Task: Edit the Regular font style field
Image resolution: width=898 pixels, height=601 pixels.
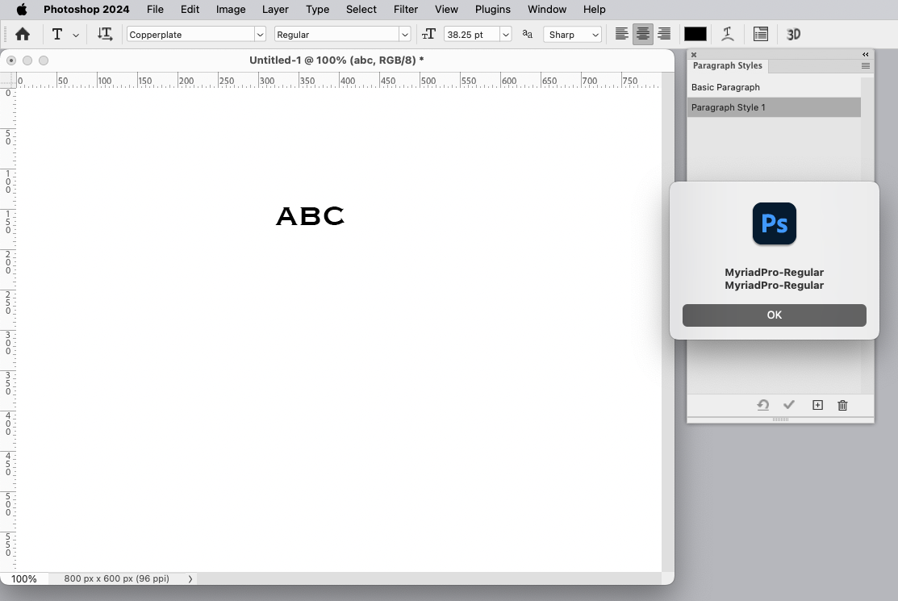Action: (336, 35)
